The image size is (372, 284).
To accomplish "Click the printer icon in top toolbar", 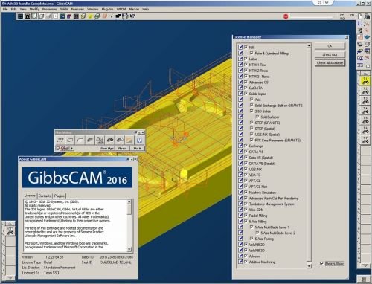I will (125, 16).
